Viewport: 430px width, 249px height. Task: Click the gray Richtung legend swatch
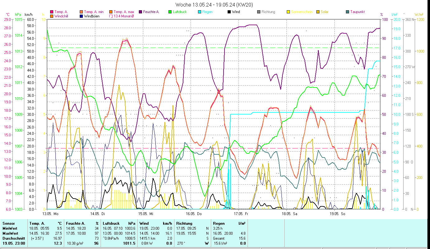pyautogui.click(x=259, y=12)
